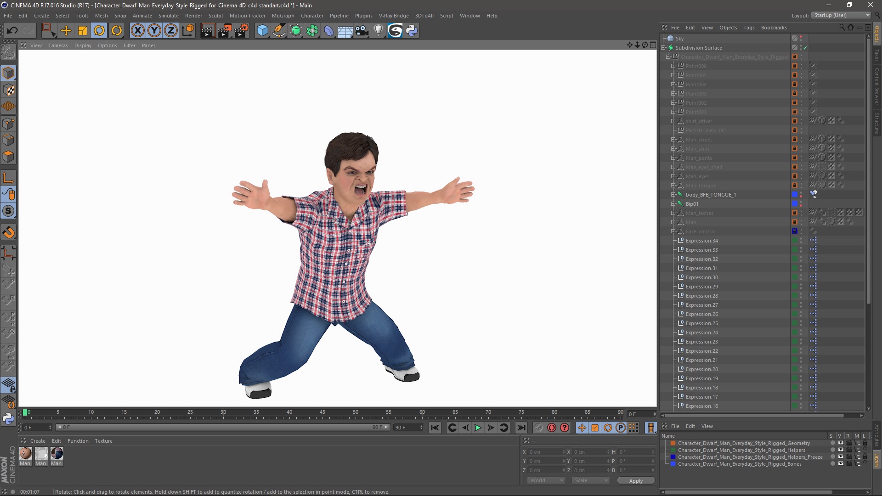Open Objects manager Tags menu
This screenshot has height=496, width=882.
click(x=749, y=28)
